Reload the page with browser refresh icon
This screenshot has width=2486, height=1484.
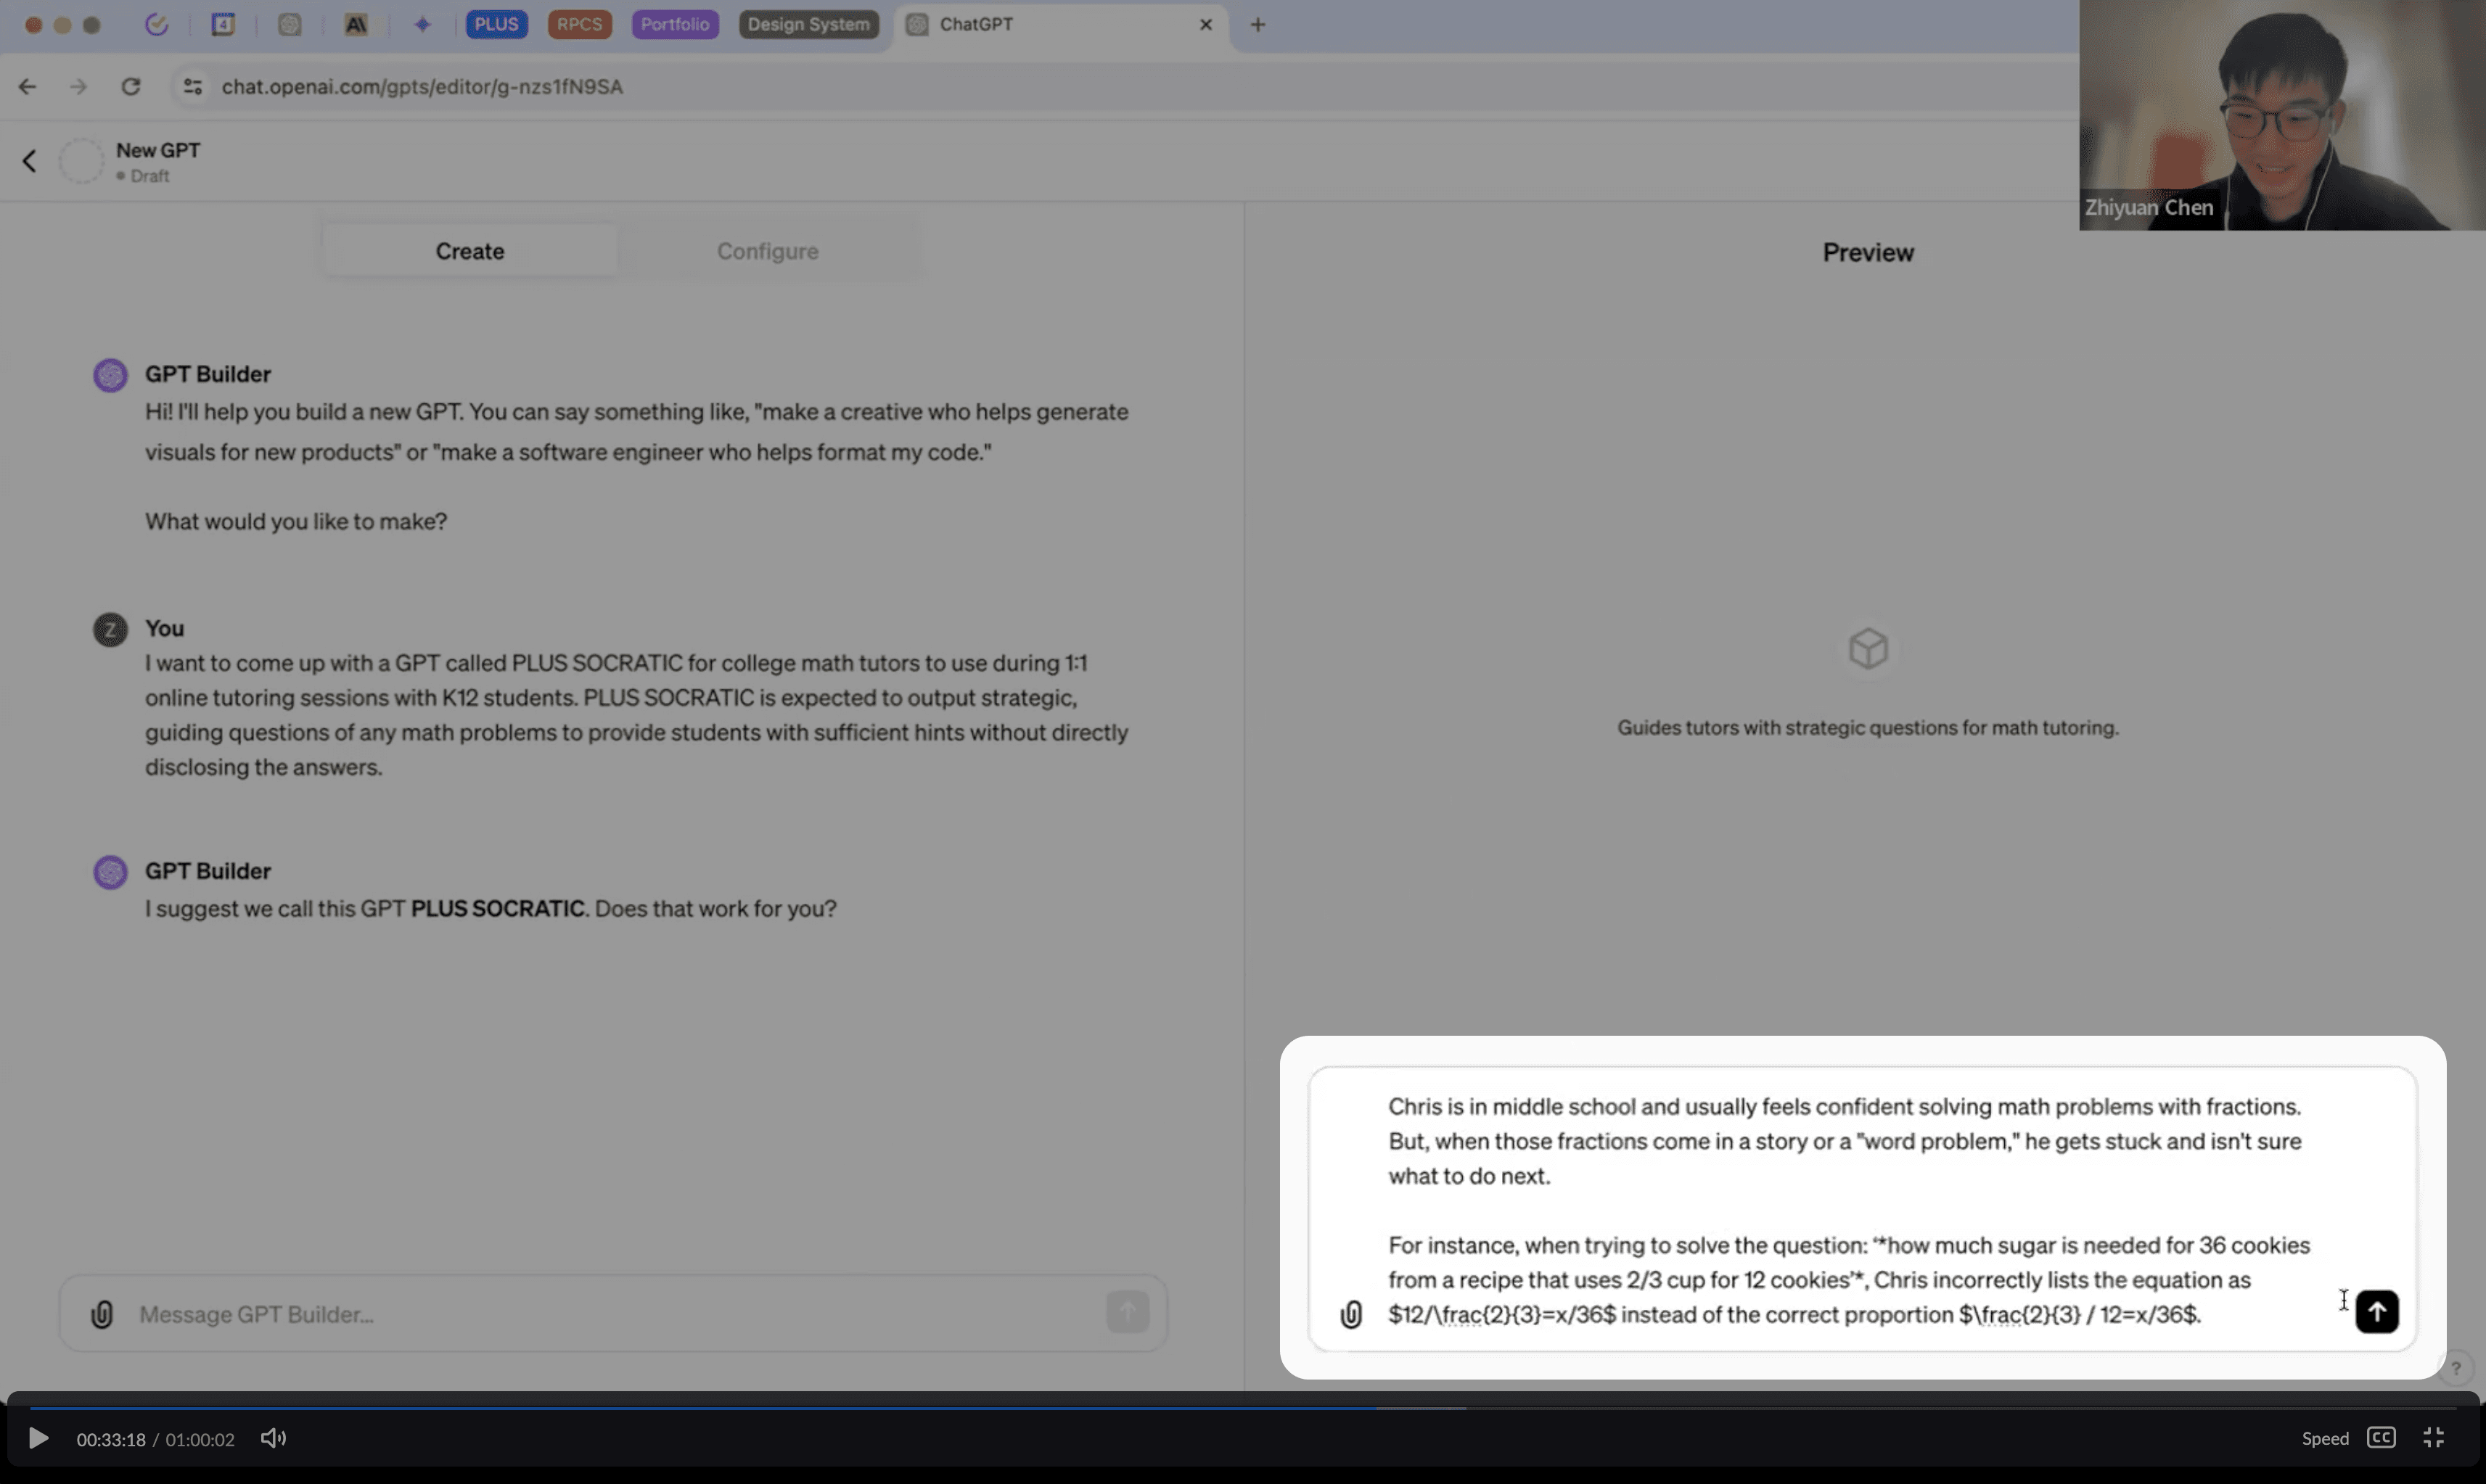point(131,87)
